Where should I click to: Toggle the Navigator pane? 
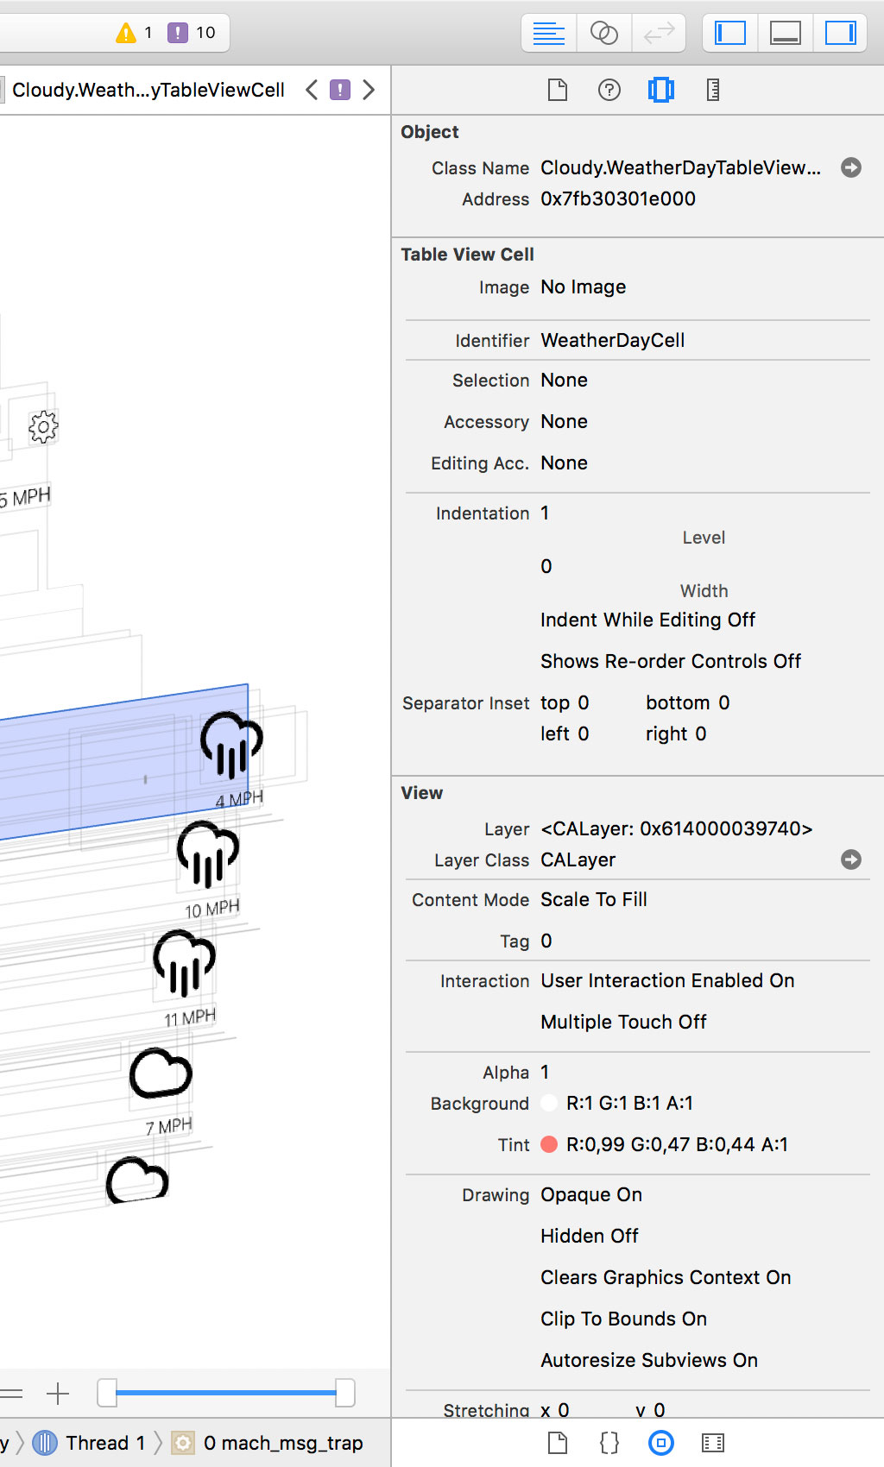[x=730, y=34]
